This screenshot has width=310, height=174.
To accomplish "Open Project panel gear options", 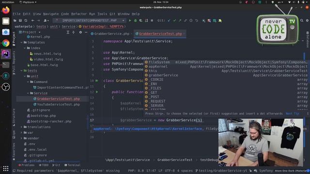I will pyautogui.click(x=80, y=32).
